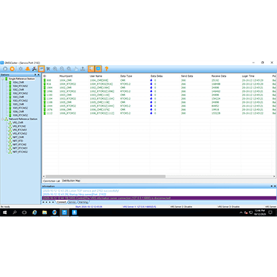Click the scrollbar's right arrow in connection list
277x277 pixels.
click(x=274, y=176)
